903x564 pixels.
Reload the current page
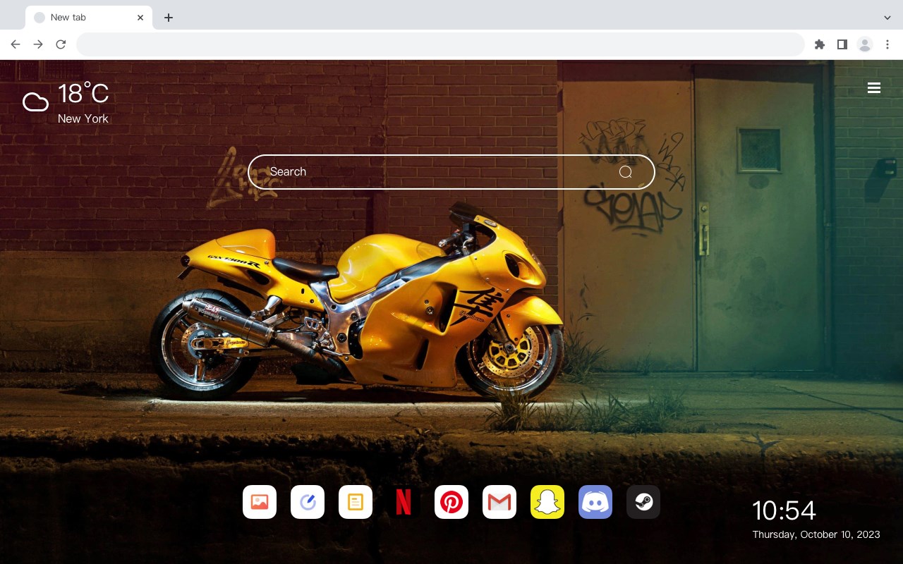point(61,44)
